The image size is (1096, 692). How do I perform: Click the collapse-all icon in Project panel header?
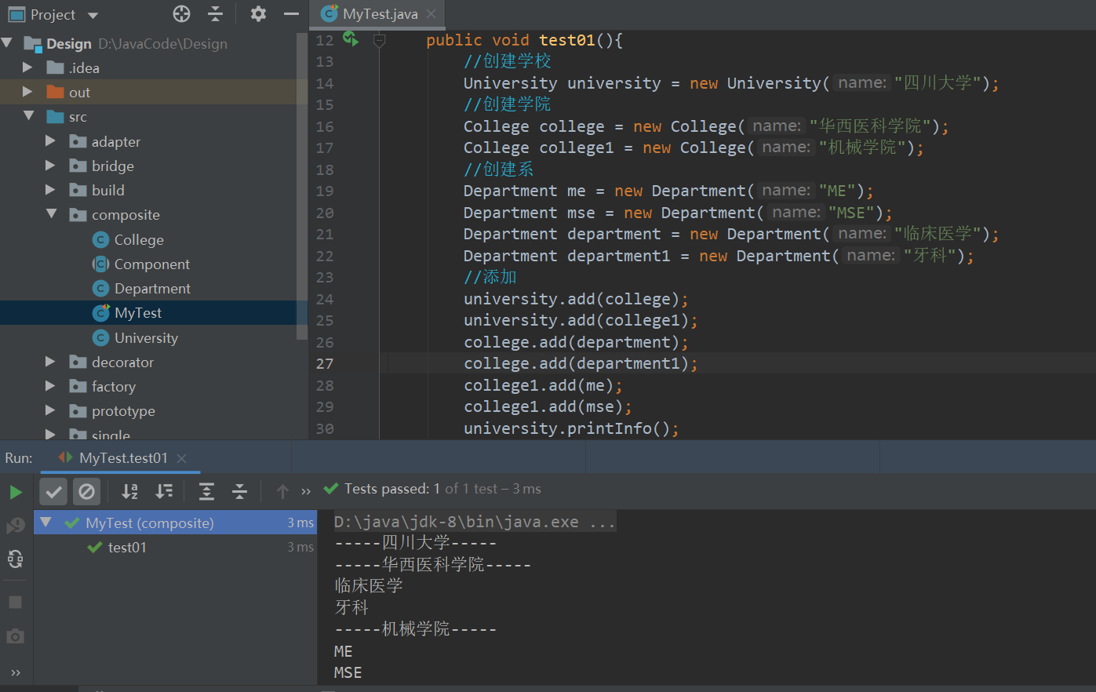point(216,14)
